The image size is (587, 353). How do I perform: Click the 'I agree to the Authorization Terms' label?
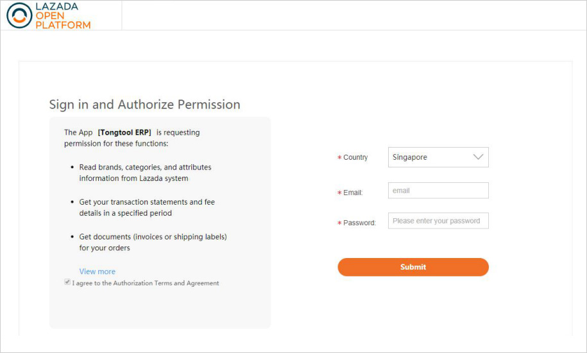point(146,283)
